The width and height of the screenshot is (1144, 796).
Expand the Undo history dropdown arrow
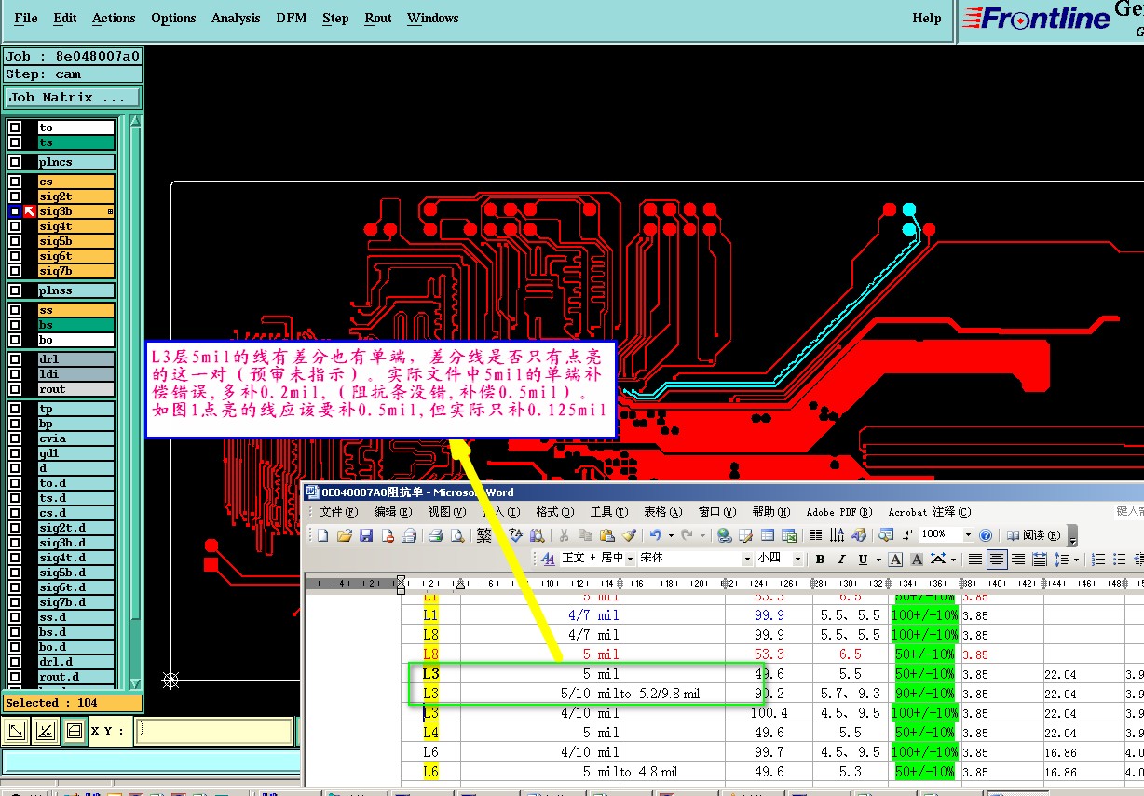670,535
